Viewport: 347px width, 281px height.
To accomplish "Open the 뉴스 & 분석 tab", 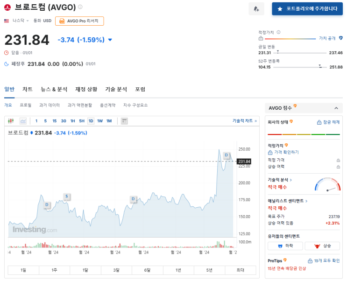I will pyautogui.click(x=54, y=89).
